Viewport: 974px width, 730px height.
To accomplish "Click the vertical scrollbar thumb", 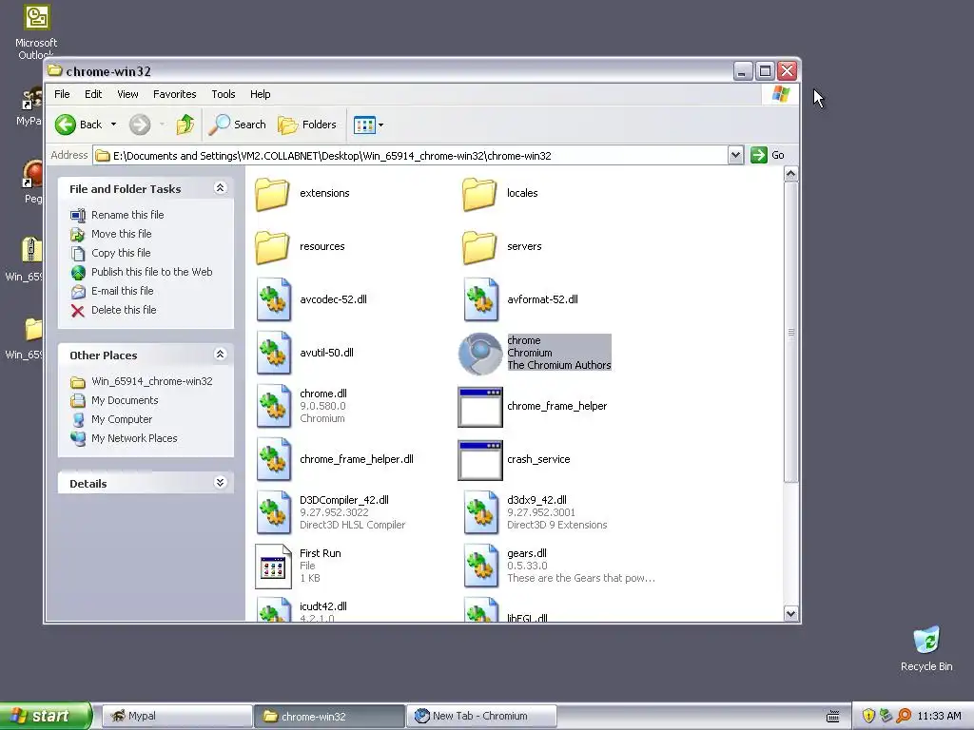I will tap(790, 332).
